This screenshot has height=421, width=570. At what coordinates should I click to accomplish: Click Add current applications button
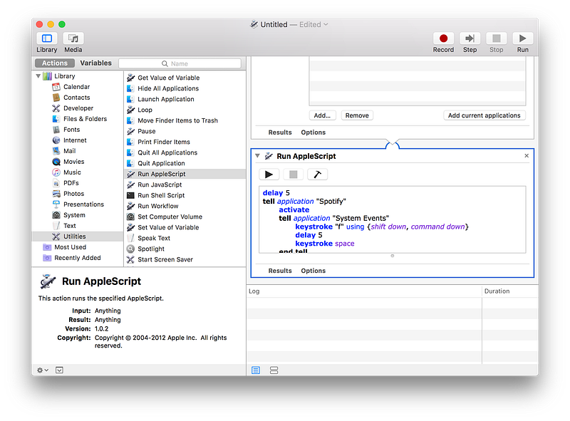pyautogui.click(x=484, y=115)
